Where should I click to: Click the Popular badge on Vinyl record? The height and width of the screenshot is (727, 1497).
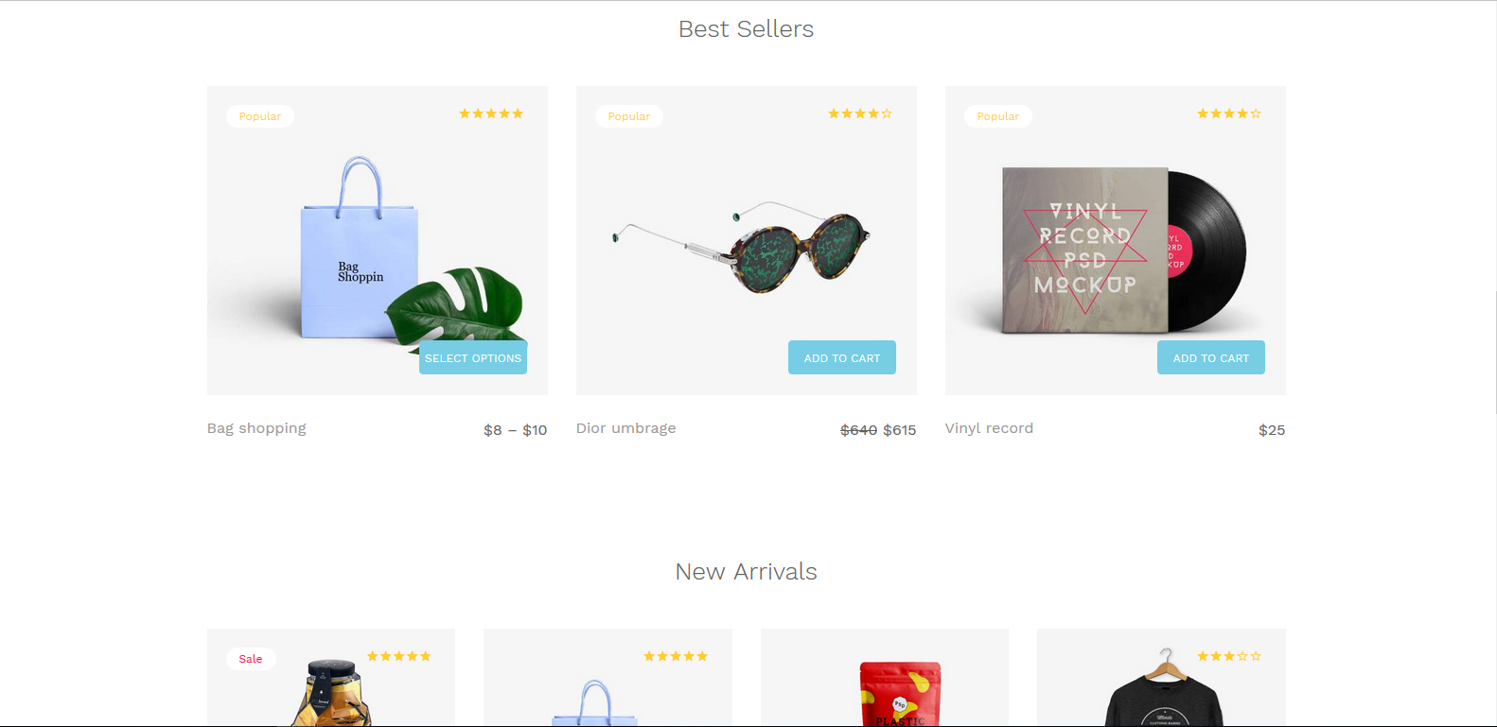coord(997,116)
